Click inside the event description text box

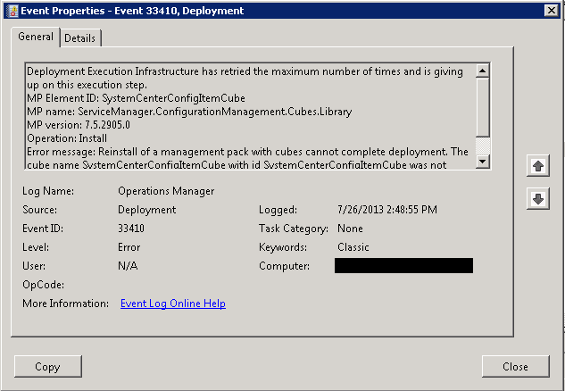[x=251, y=116]
